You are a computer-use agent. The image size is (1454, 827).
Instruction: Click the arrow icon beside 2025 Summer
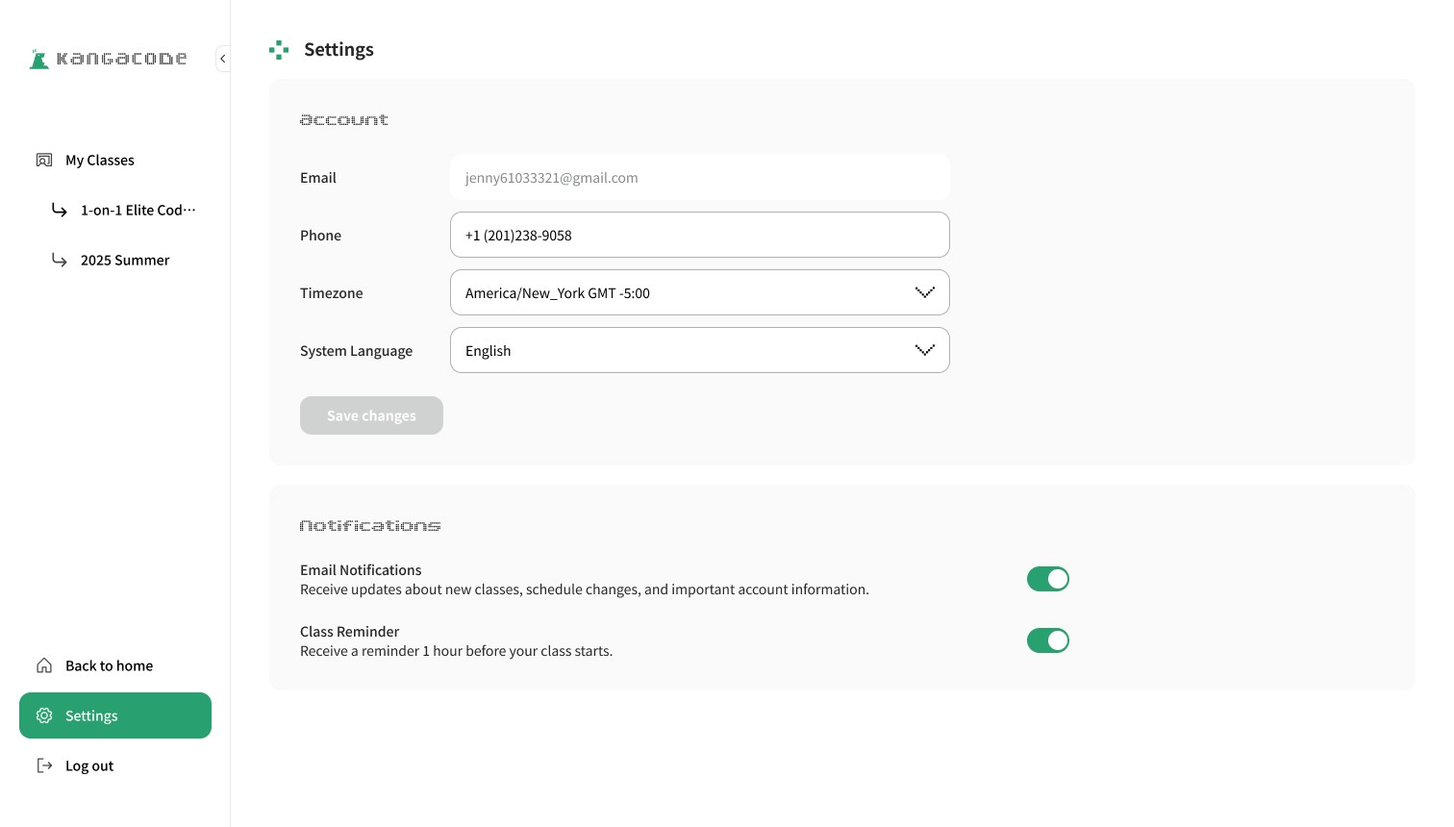click(x=60, y=260)
